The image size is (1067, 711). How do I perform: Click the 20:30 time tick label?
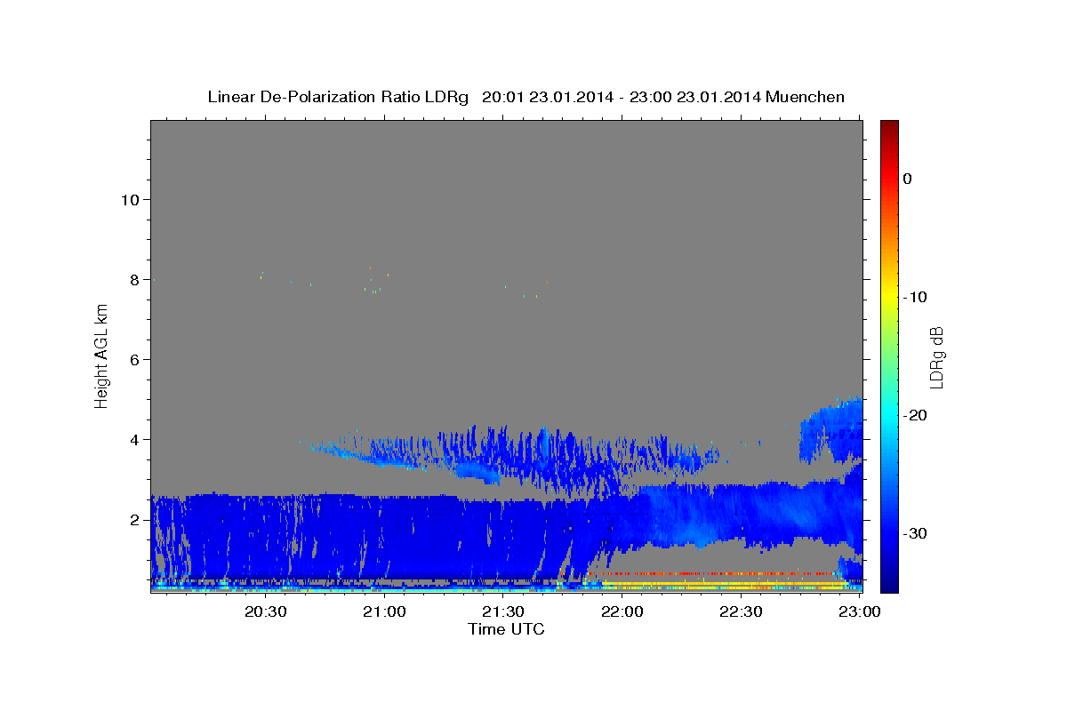pyautogui.click(x=266, y=611)
